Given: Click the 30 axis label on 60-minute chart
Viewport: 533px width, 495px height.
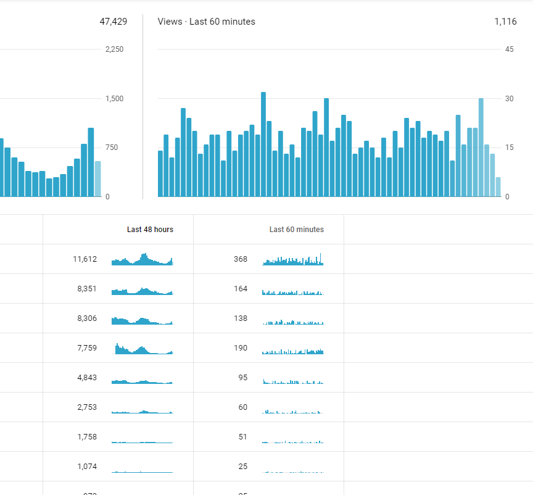Looking at the screenshot, I should [509, 99].
